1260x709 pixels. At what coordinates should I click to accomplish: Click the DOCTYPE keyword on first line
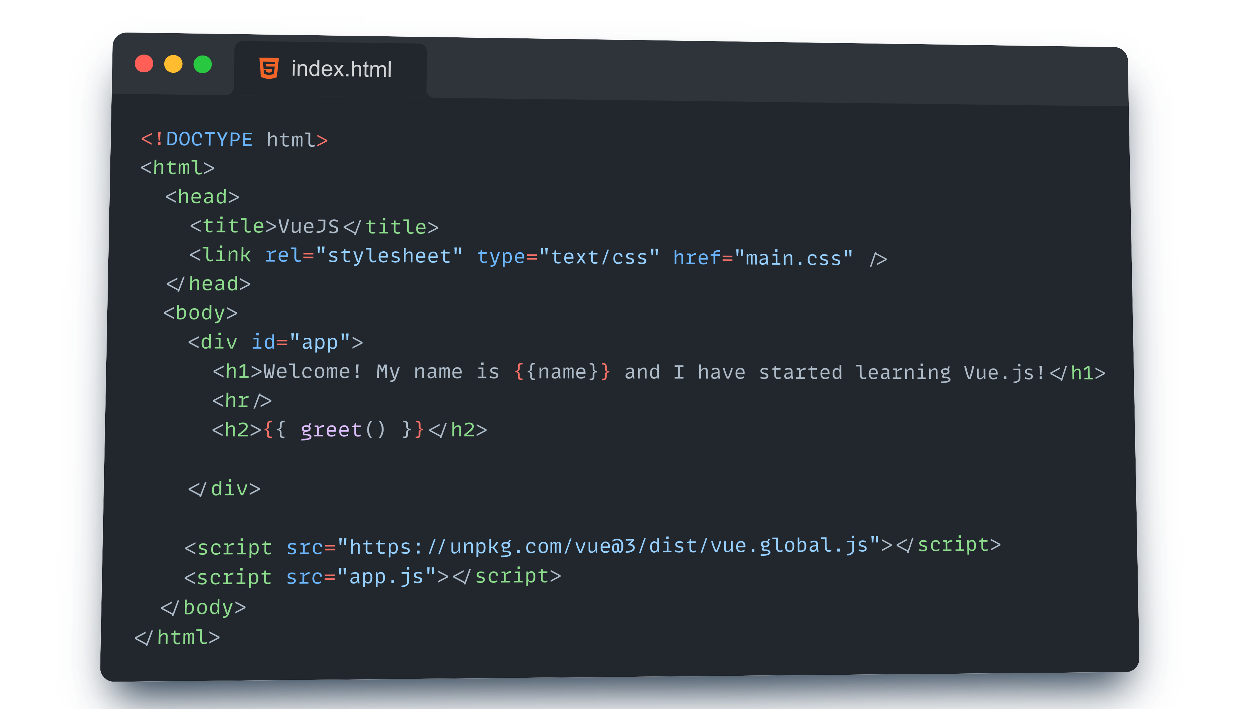pos(209,140)
